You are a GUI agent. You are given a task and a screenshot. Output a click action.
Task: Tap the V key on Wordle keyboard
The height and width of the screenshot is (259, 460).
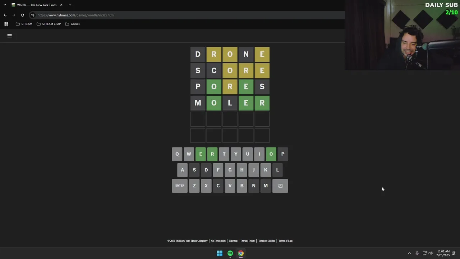point(230,186)
